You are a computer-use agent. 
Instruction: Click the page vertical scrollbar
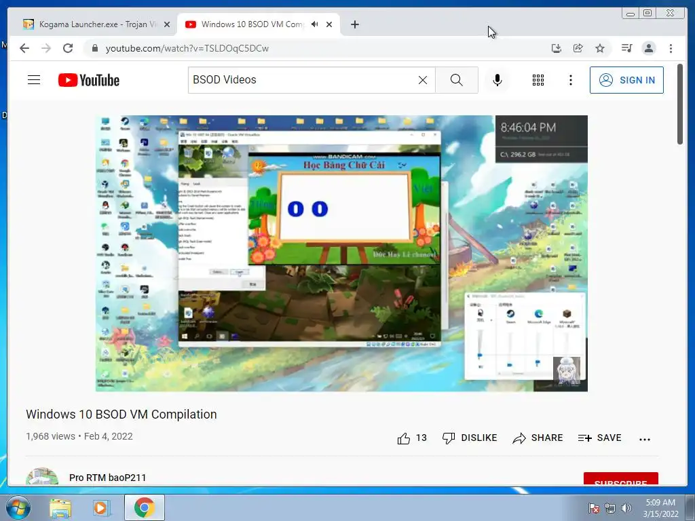680,104
